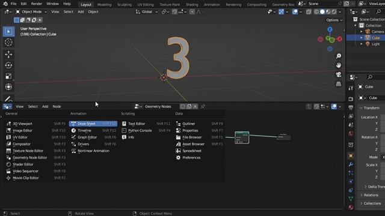Open the Physics properties tab
This screenshot has width=385, height=216.
(x=351, y=181)
